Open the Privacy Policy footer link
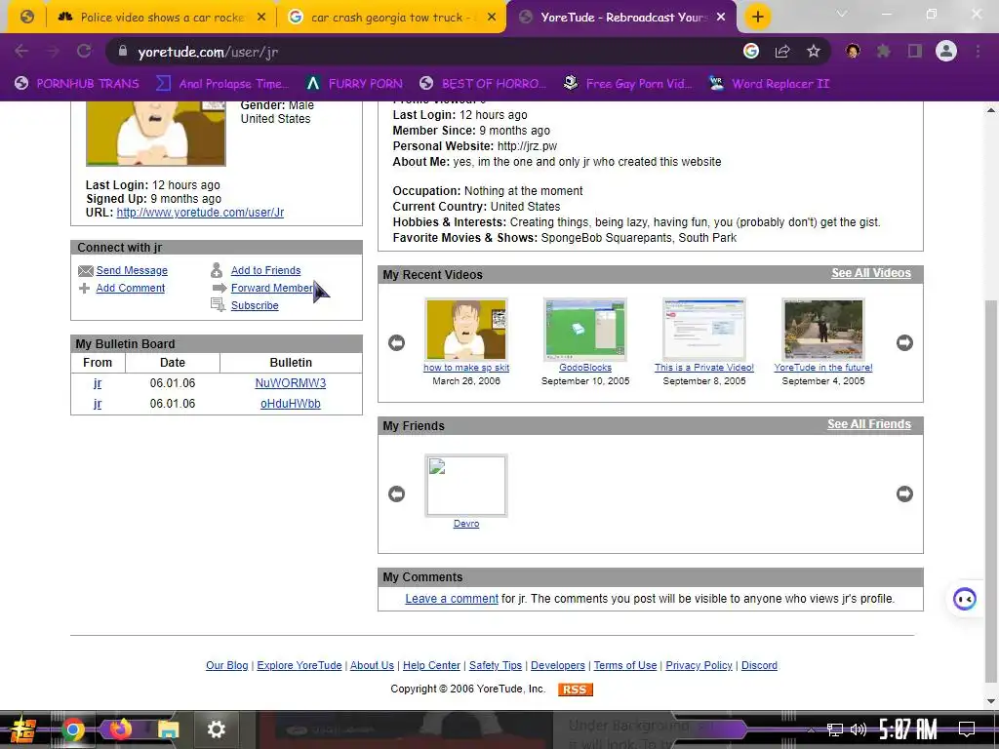 [699, 665]
